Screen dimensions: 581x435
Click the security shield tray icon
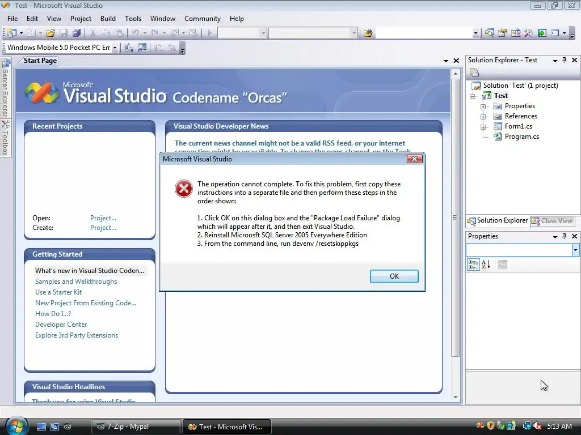[491, 427]
